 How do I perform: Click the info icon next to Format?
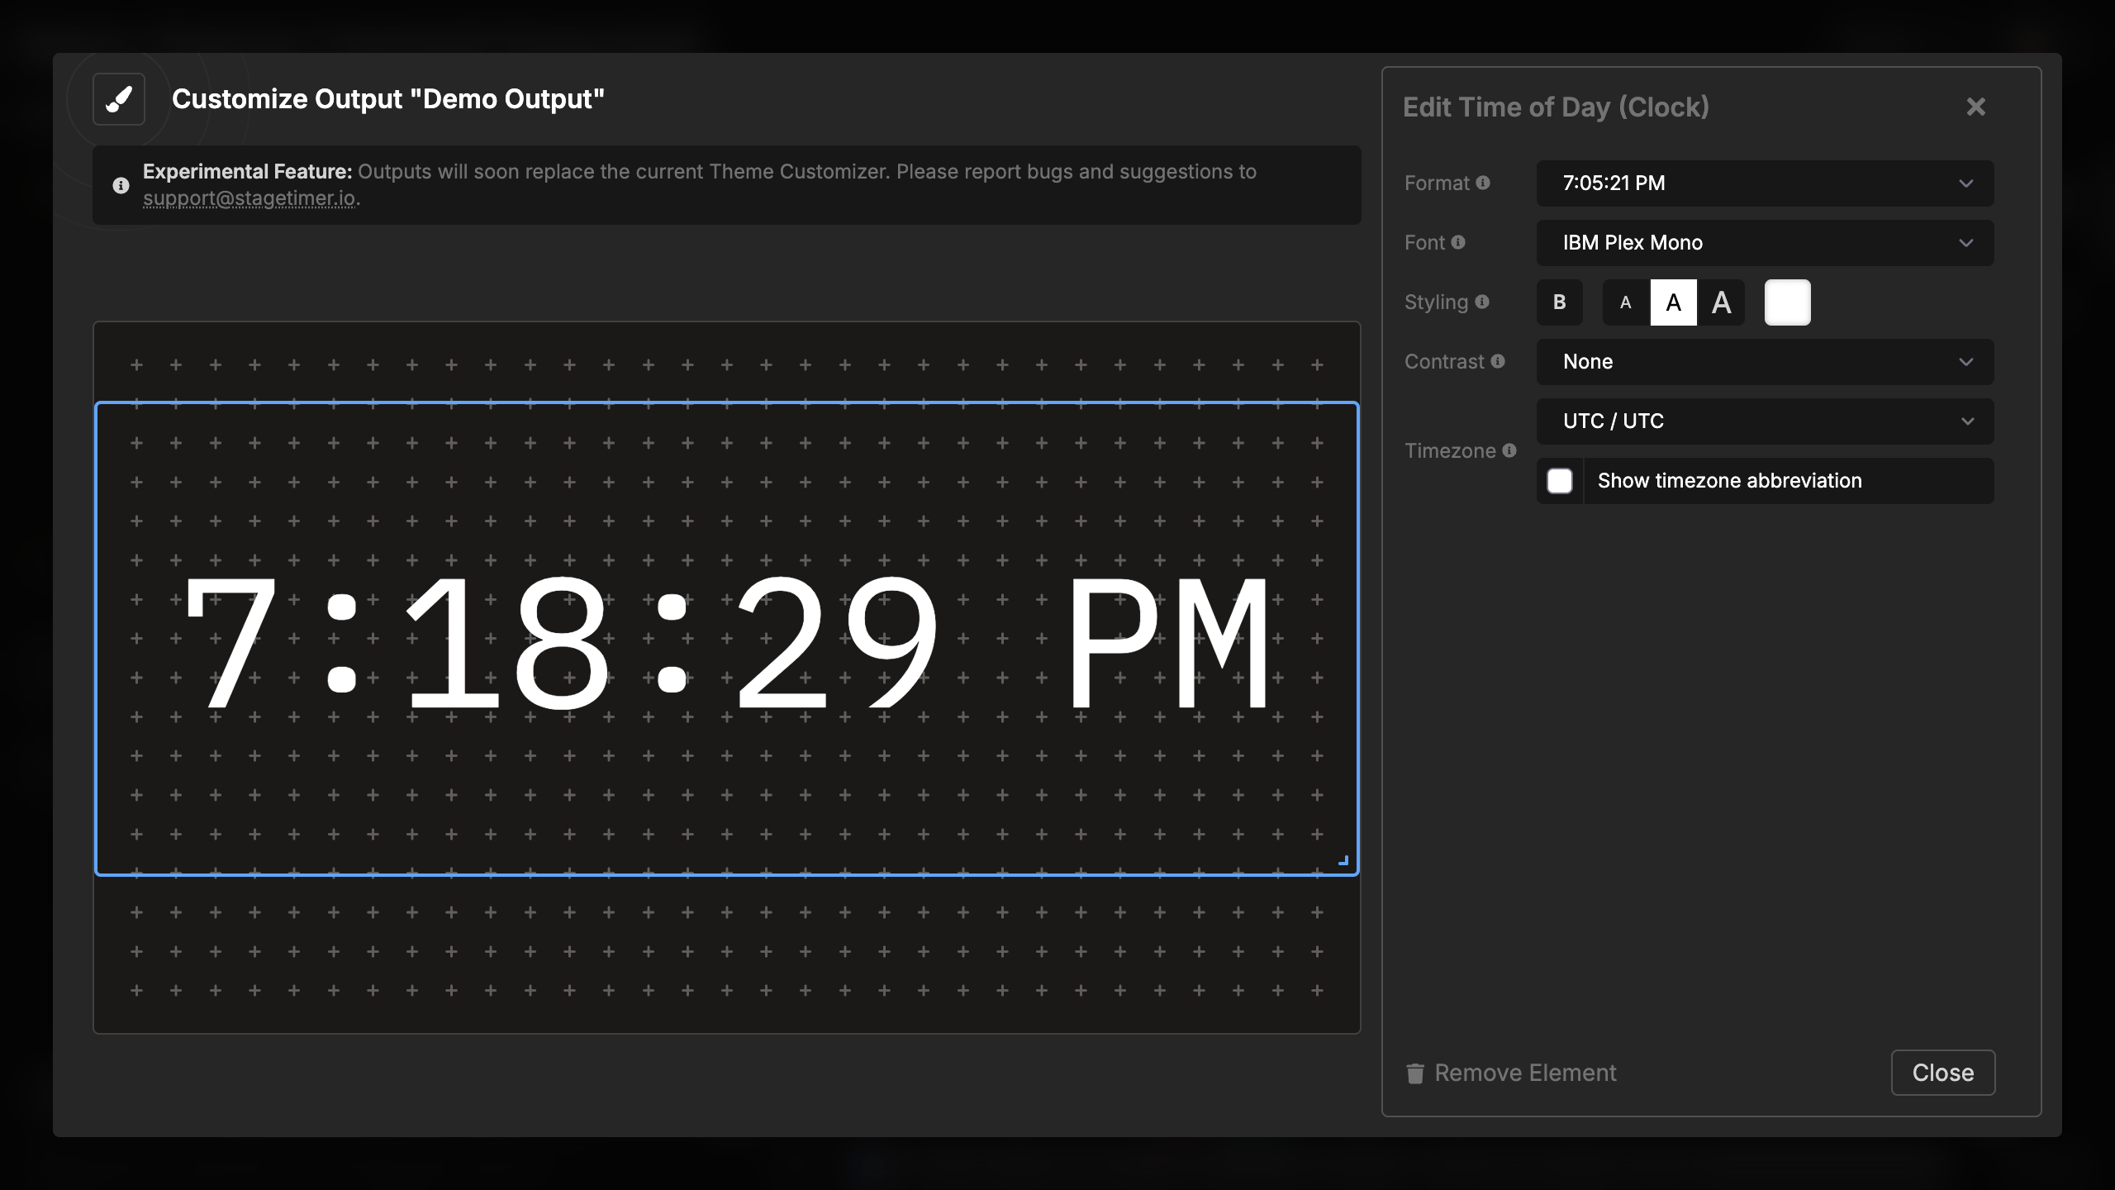point(1485,183)
